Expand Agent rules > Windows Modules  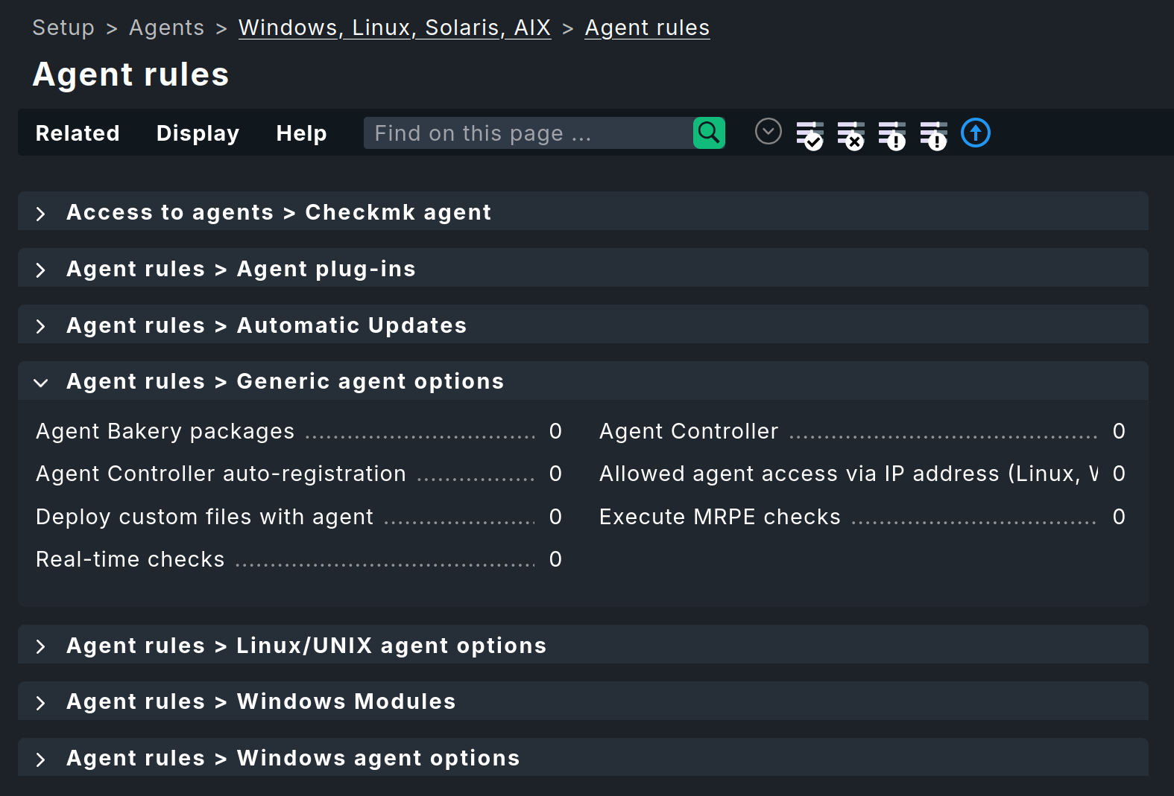[x=261, y=701]
